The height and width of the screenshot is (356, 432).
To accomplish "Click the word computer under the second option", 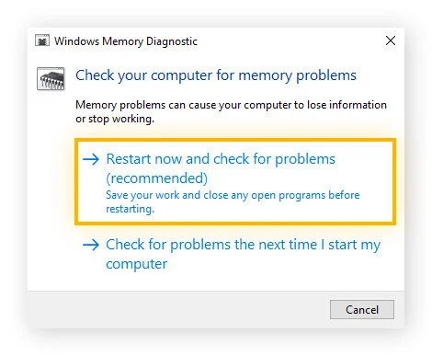I will (x=137, y=264).
